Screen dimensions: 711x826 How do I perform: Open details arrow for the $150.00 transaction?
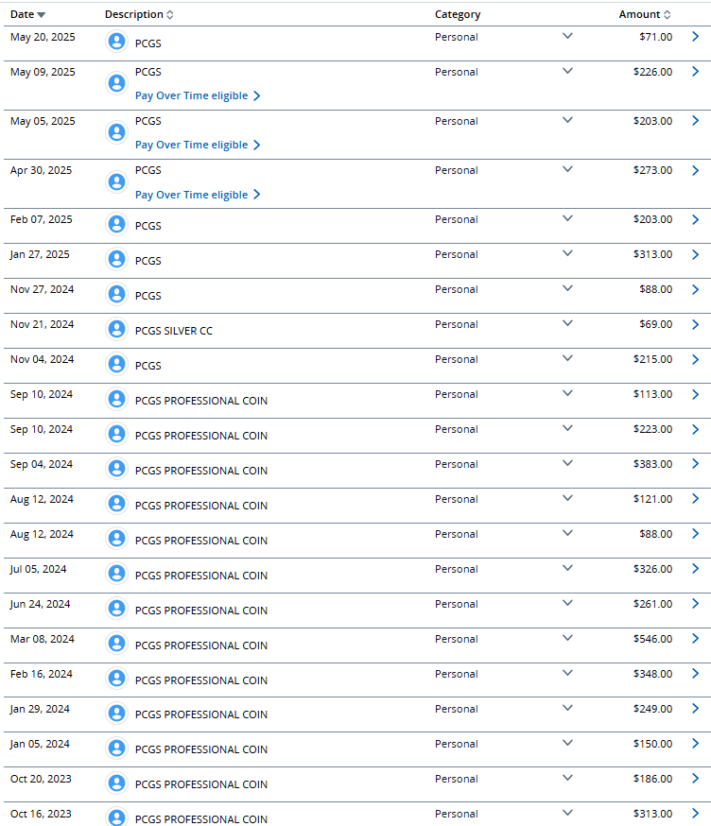[x=695, y=743]
